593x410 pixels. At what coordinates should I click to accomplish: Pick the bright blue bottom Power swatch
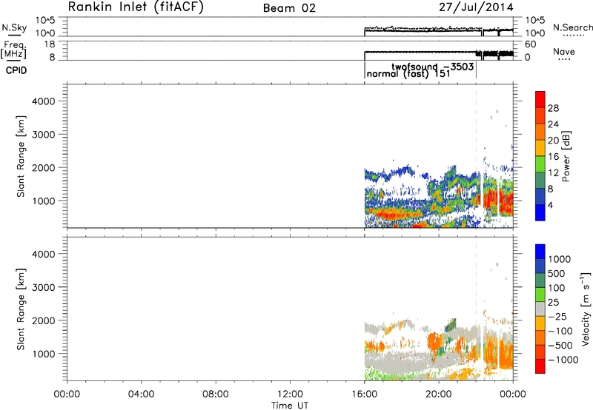click(540, 212)
